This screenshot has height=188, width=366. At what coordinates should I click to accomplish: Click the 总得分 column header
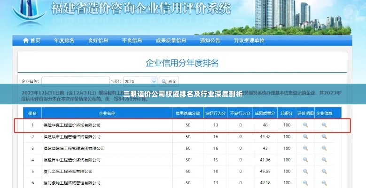[x=287, y=113]
